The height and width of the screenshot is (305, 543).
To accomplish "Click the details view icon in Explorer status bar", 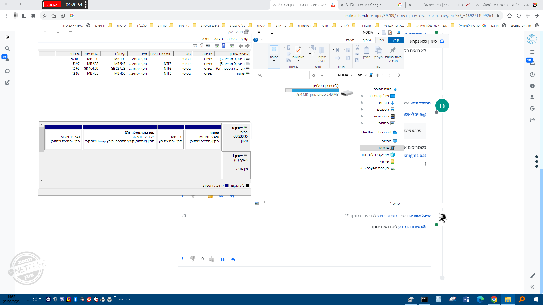I will 263,203.
